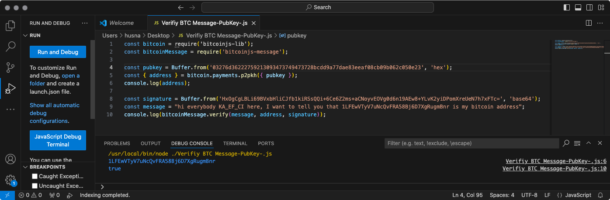The height and width of the screenshot is (200, 610).
Task: Click the Run and Debug button
Action: [x=58, y=52]
